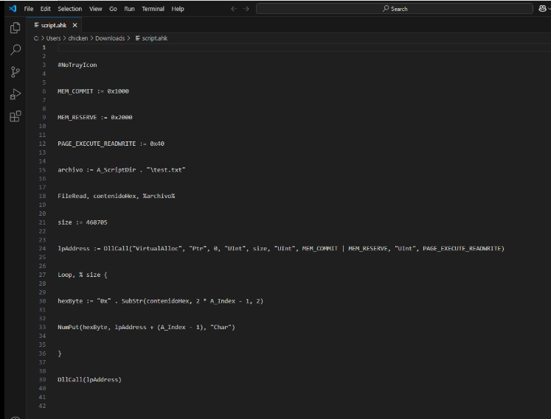This screenshot has height=419, width=551.
Task: Click the title bar Search box
Action: (x=395, y=9)
